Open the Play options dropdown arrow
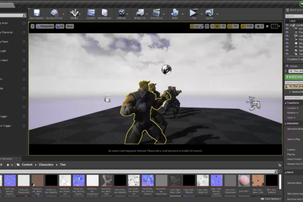303x202 pixels. (201, 14)
